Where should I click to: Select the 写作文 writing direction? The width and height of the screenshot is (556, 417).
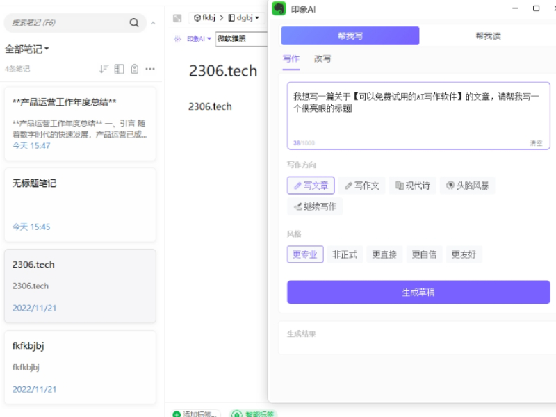[361, 186]
